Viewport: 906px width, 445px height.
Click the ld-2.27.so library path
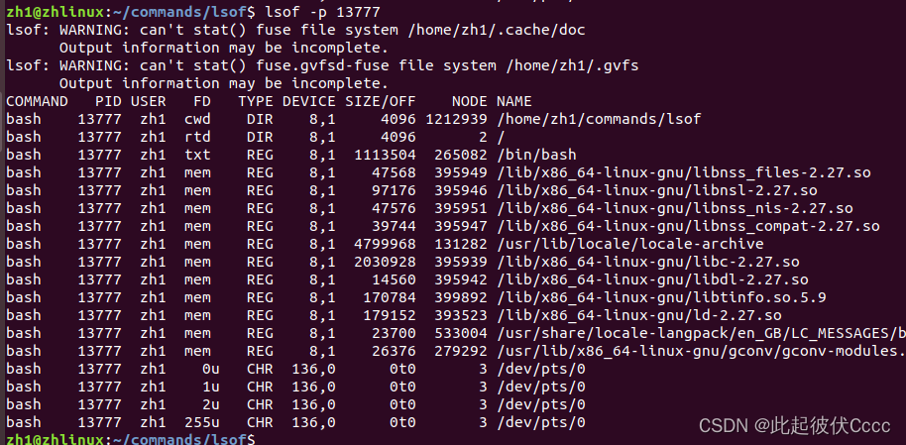(x=643, y=315)
